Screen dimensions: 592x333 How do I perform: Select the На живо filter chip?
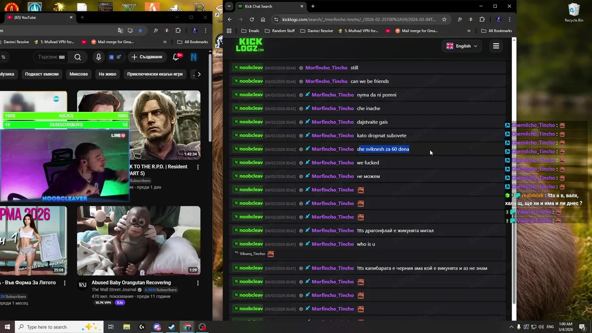click(x=107, y=74)
